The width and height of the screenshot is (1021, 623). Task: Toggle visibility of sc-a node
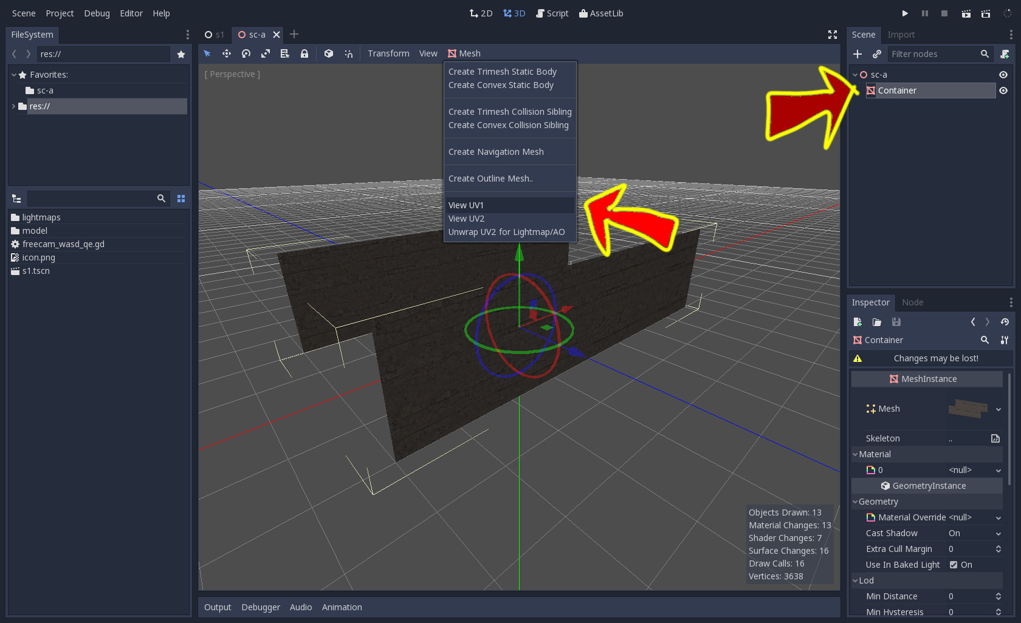click(x=1003, y=75)
